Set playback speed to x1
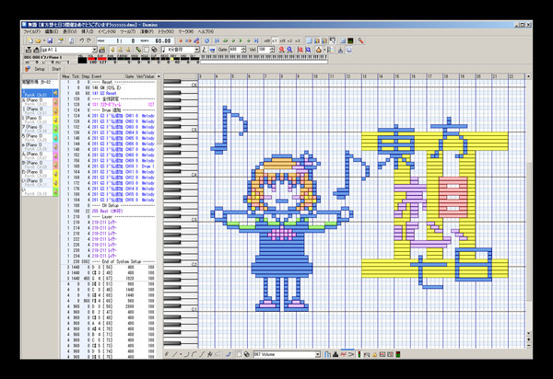The image size is (553, 379). click(x=275, y=40)
